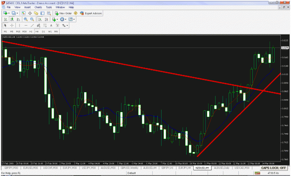Screen dimensions: 291x176
Task: Select the Trendline drawing tool
Action: point(32,26)
